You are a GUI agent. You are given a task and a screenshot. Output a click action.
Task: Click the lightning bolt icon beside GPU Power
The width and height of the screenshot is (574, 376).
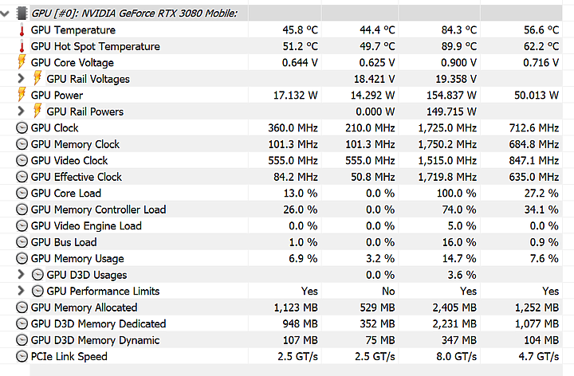(x=22, y=96)
